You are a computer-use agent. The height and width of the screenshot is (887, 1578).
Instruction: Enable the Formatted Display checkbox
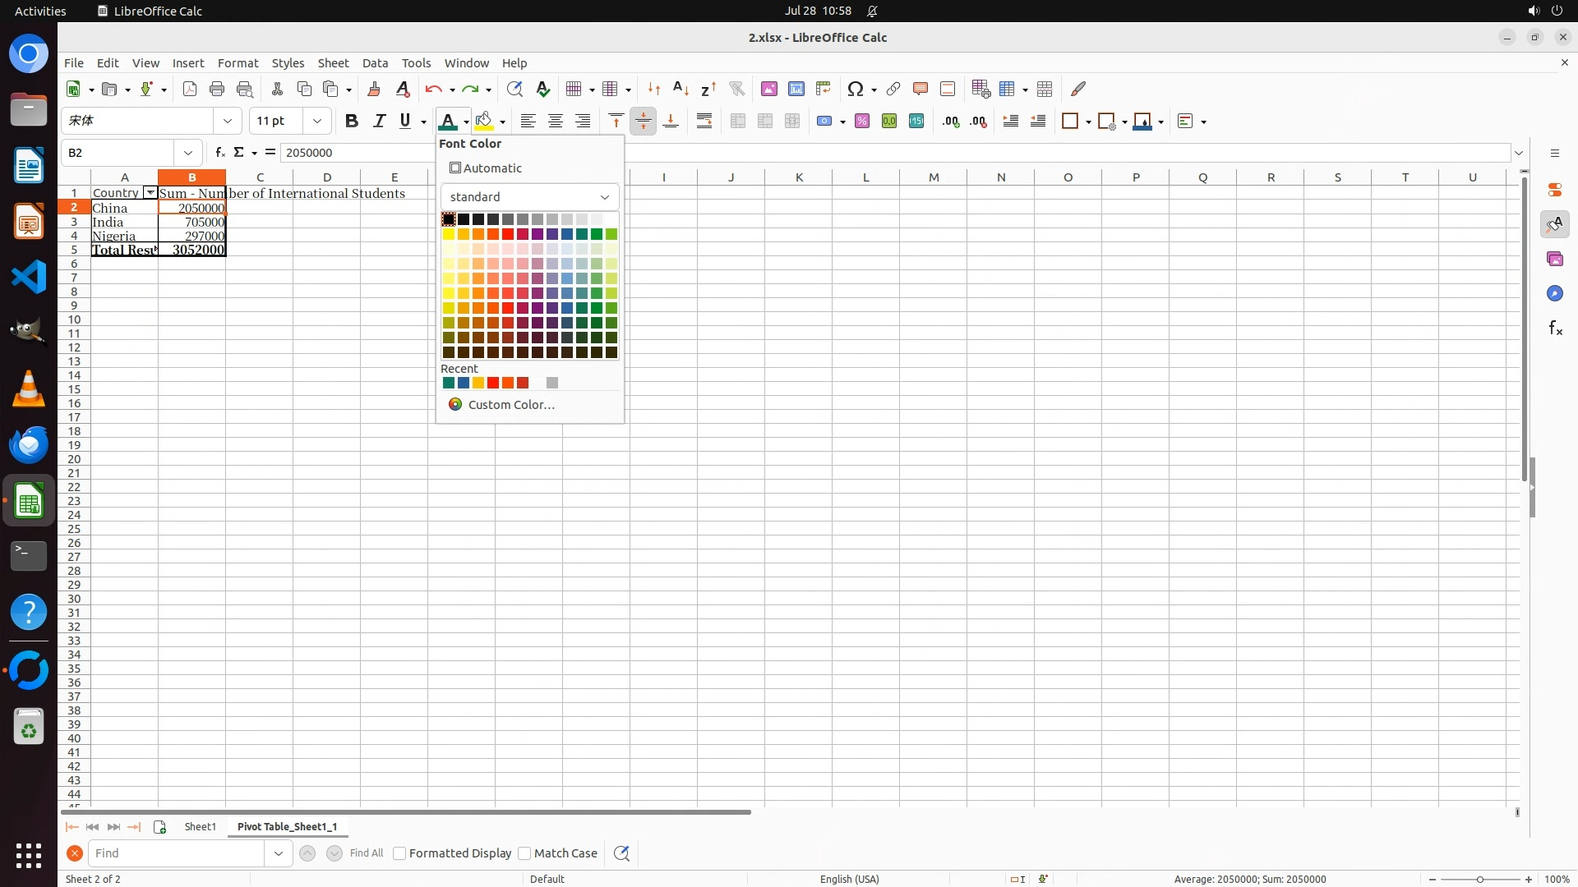coord(400,853)
